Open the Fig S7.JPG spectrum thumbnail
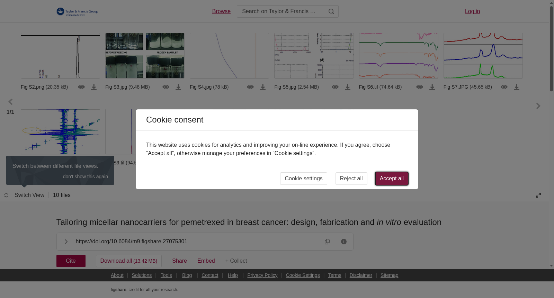Screen dimensions: 554x298 (x=483, y=56)
